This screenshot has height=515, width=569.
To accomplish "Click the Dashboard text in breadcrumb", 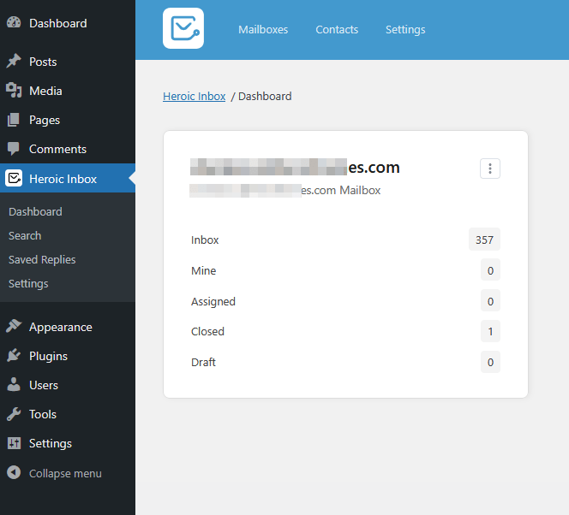I will [265, 97].
